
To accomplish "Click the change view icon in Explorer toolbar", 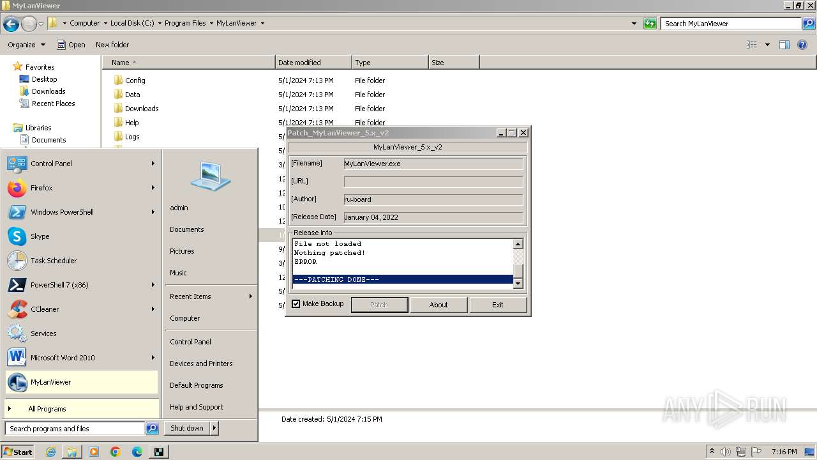I will pyautogui.click(x=752, y=45).
